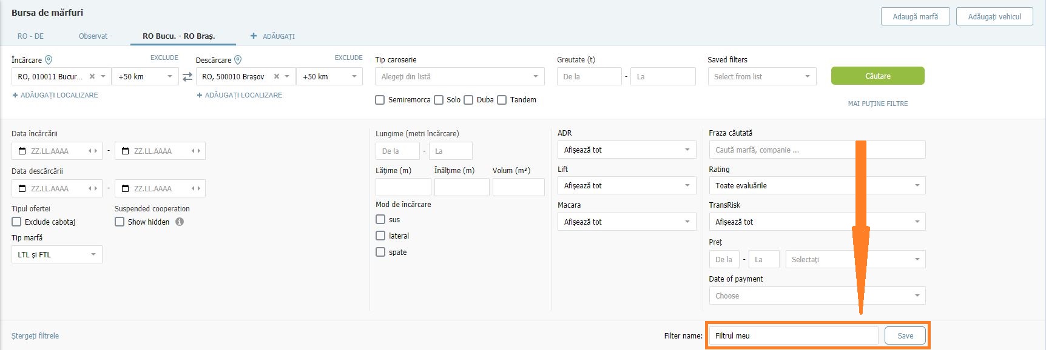This screenshot has width=1046, height=350.
Task: Open the Macara dropdown
Action: tap(627, 222)
